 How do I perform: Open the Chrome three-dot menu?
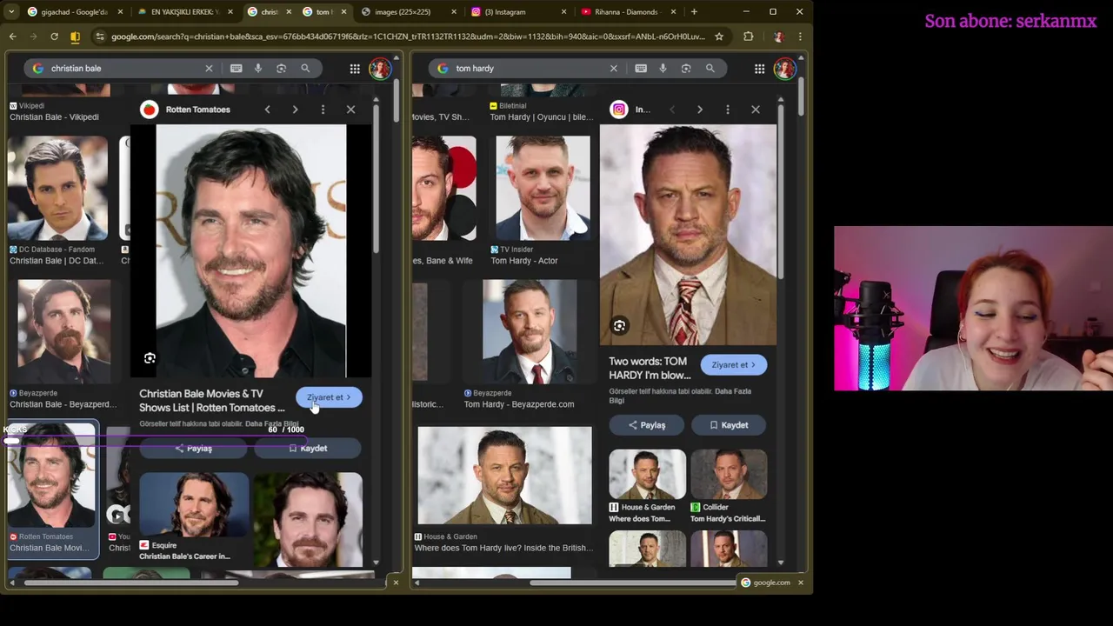tap(799, 37)
